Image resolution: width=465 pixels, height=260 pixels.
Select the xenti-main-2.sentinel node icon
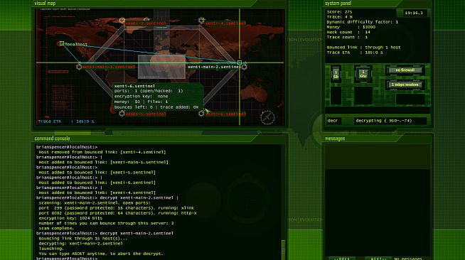244,67
